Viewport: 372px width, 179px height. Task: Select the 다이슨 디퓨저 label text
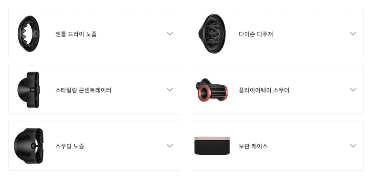click(256, 34)
